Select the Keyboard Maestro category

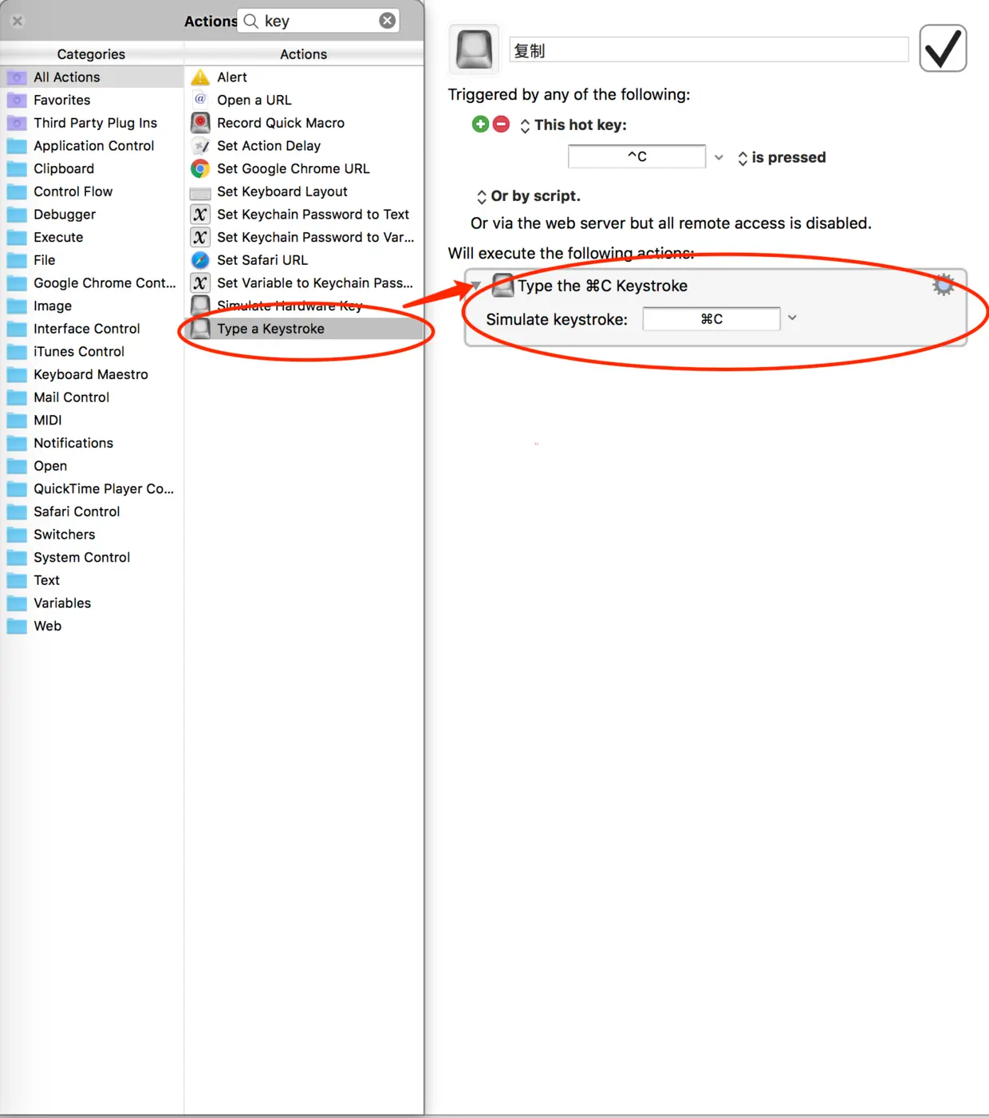[93, 374]
